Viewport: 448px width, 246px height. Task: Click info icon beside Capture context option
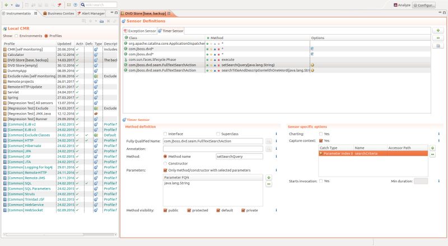tap(439, 141)
